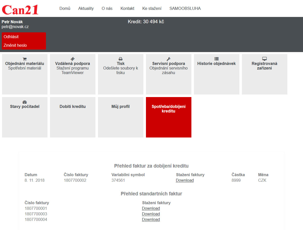Image resolution: width=303 pixels, height=230 pixels.
Task: Select SAMOOBSLUHA in the navigation bar
Action: click(x=185, y=8)
